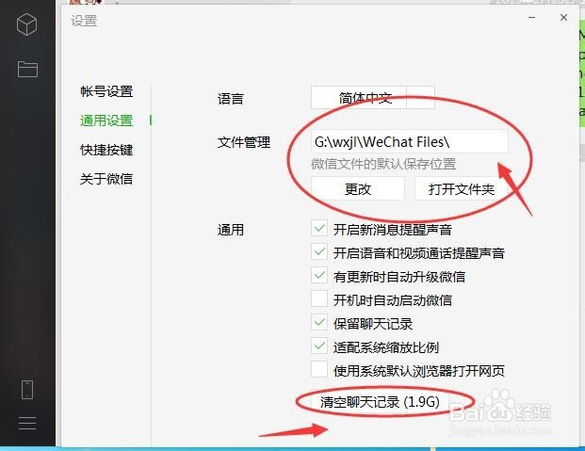Open the hamburger menu in sidebar

27,423
